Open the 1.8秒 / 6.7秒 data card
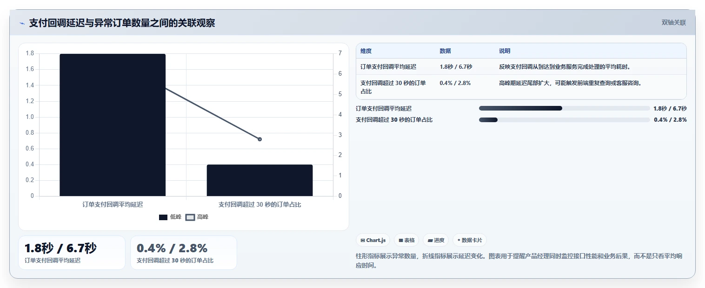This screenshot has width=705, height=288. (x=72, y=253)
